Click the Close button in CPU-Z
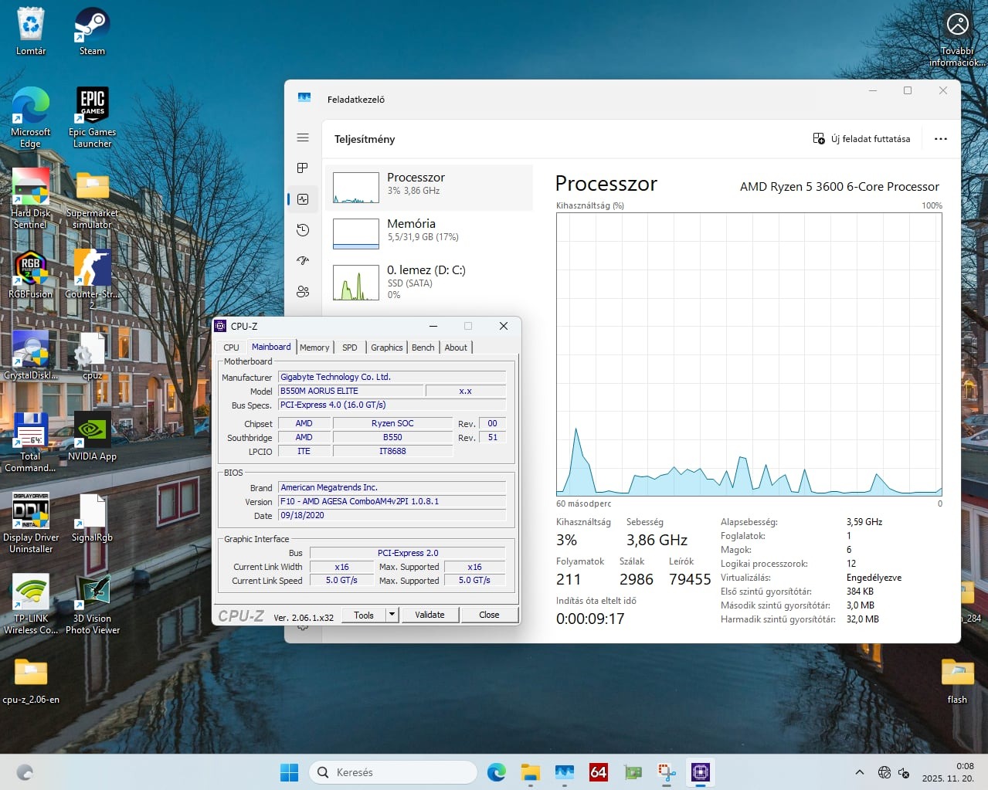Viewport: 988px width, 790px height. click(x=489, y=615)
